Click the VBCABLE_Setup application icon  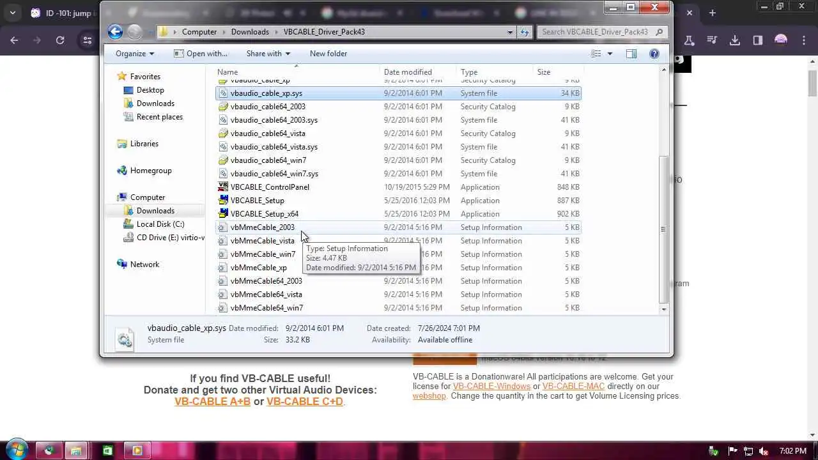[x=223, y=200]
